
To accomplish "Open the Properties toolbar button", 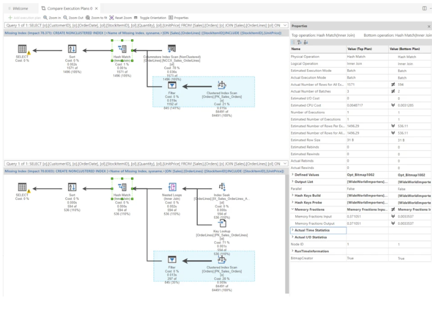I will tap(178, 18).
